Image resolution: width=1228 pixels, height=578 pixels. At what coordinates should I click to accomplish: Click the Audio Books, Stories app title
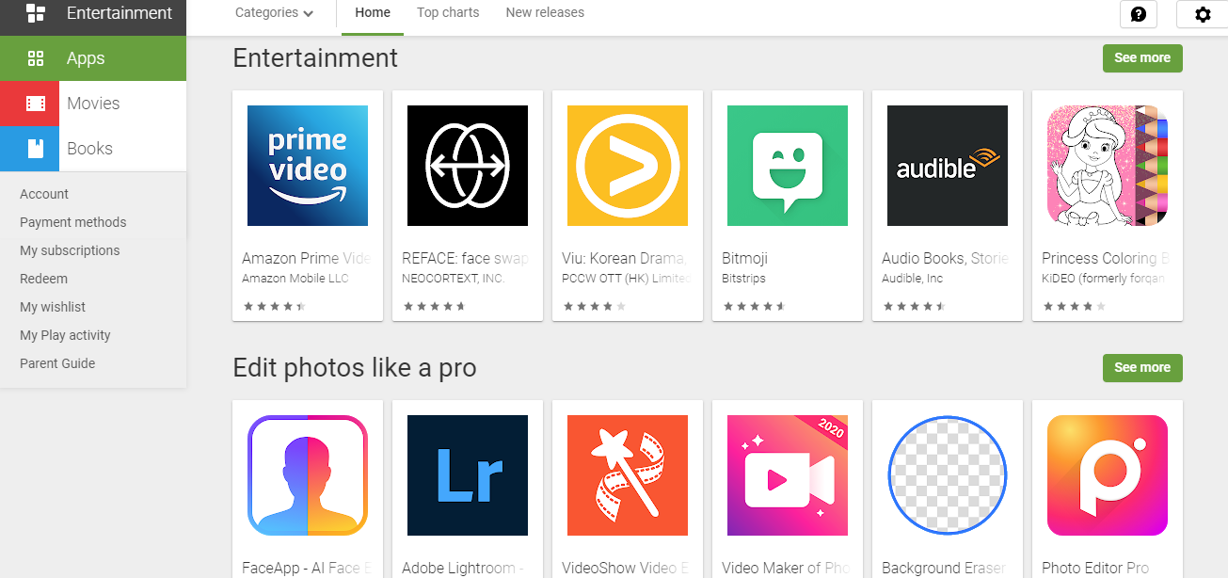click(x=946, y=258)
